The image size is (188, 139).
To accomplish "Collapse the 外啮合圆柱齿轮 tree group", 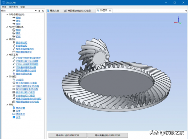I will [x=7, y=15].
